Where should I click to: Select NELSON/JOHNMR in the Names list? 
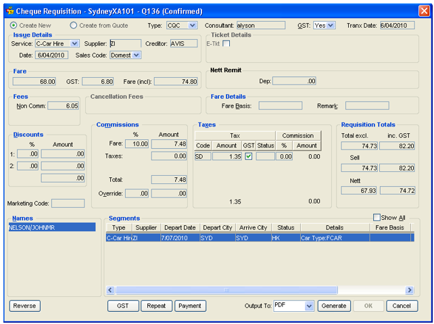point(32,228)
